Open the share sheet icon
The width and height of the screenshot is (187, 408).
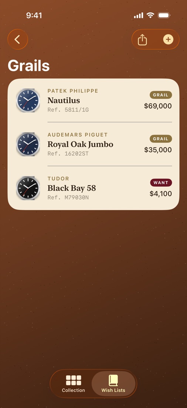point(142,40)
